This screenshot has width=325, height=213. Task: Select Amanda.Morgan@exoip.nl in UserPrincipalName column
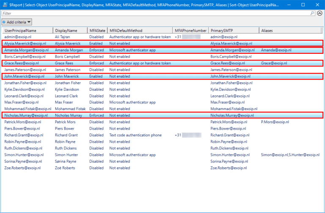tap(26, 50)
